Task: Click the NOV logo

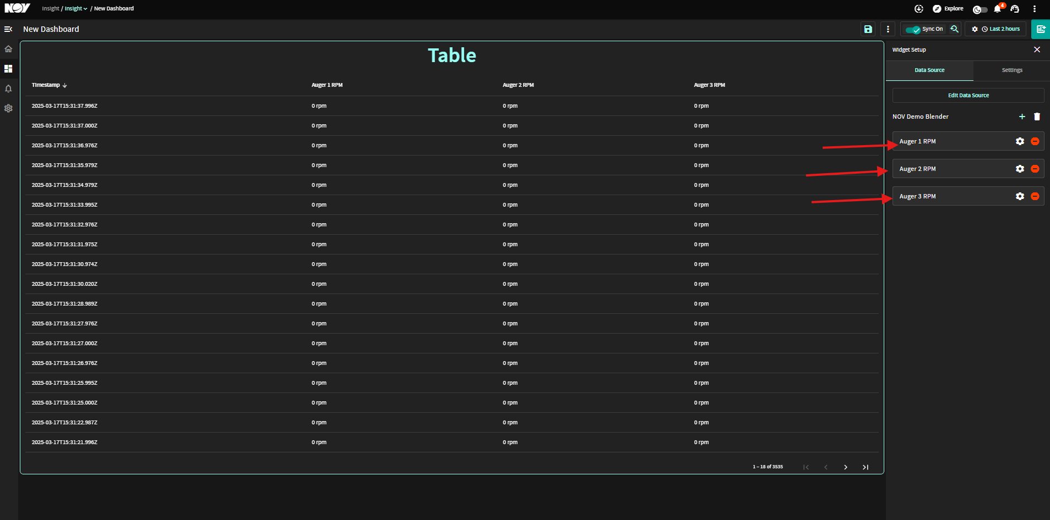Action: (x=17, y=8)
